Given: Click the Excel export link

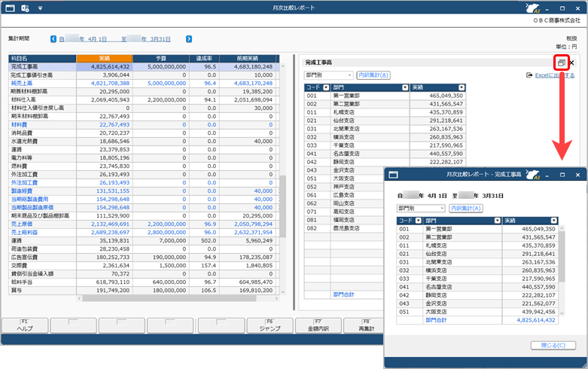Looking at the screenshot, I should coord(554,75).
